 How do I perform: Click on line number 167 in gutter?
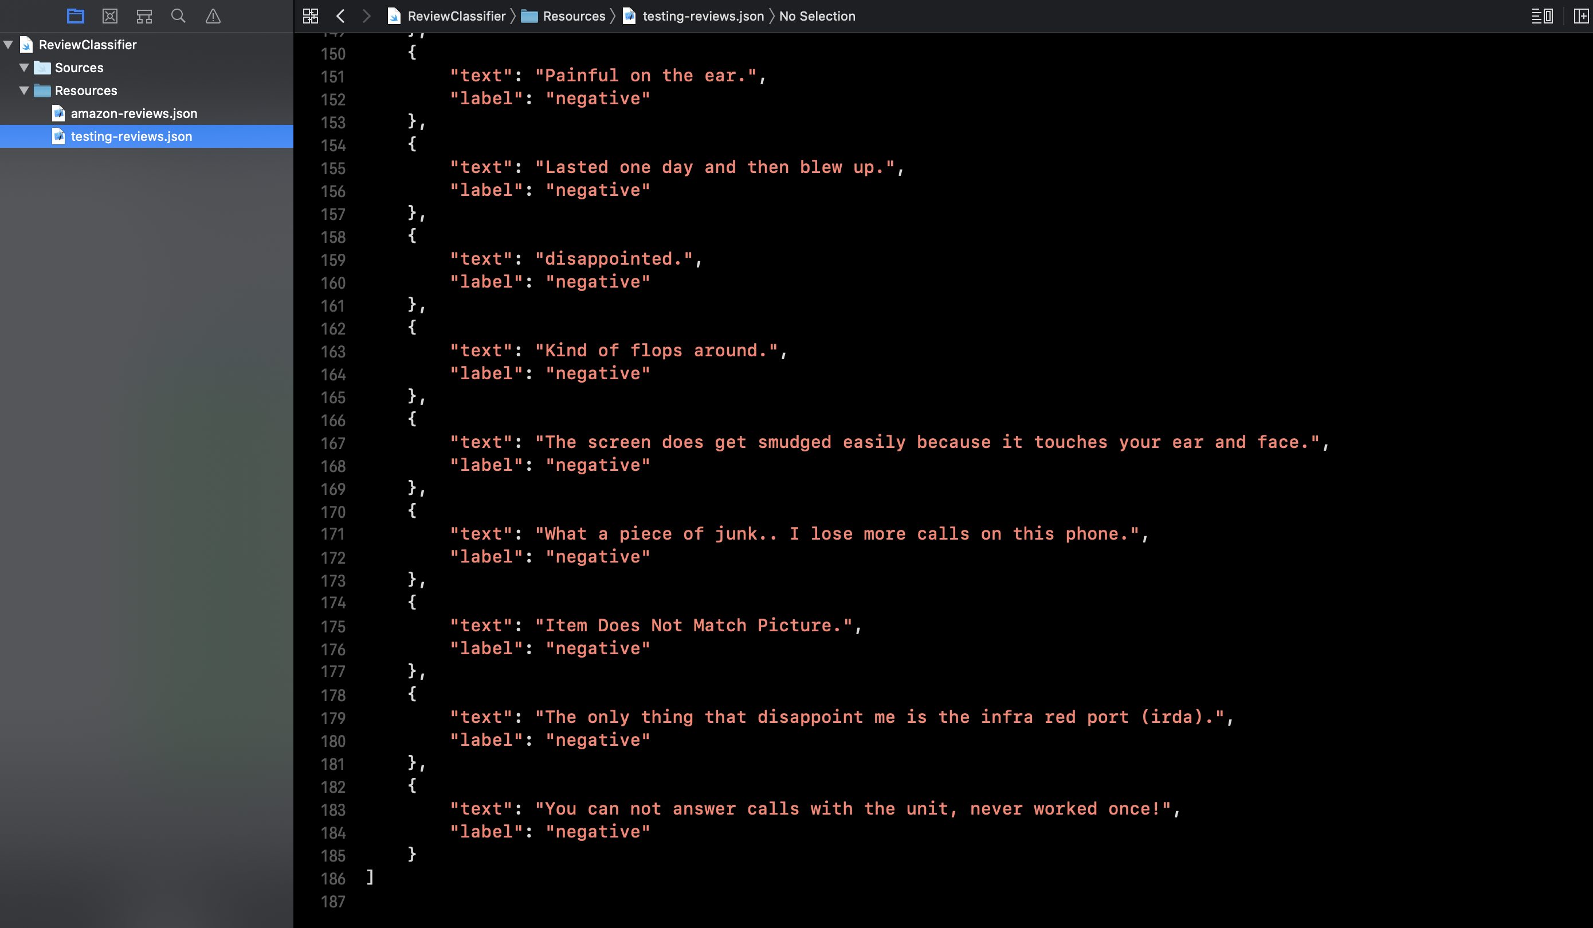tap(332, 443)
